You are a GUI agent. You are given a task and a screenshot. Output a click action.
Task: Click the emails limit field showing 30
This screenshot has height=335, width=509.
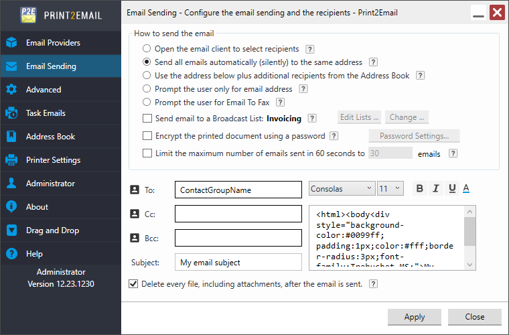[390, 153]
